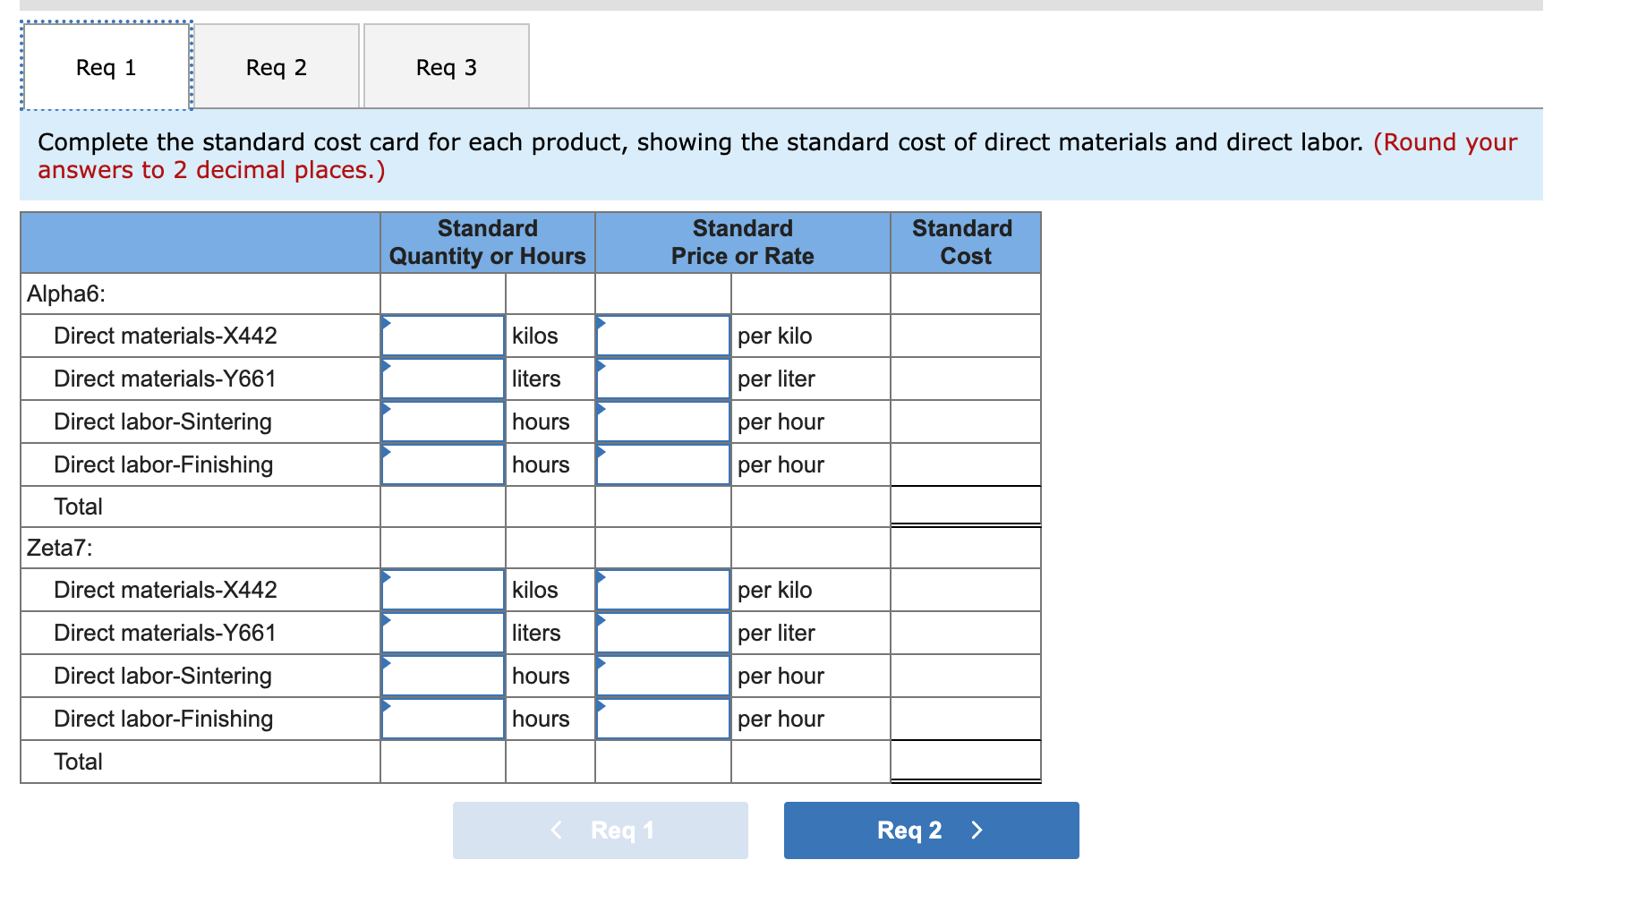Click 'Standard Price or Rate' column header
The image size is (1638, 911).
(743, 243)
